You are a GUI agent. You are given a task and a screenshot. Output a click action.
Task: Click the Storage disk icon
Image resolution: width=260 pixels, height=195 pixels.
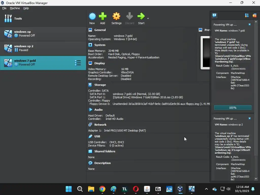pos(90,85)
